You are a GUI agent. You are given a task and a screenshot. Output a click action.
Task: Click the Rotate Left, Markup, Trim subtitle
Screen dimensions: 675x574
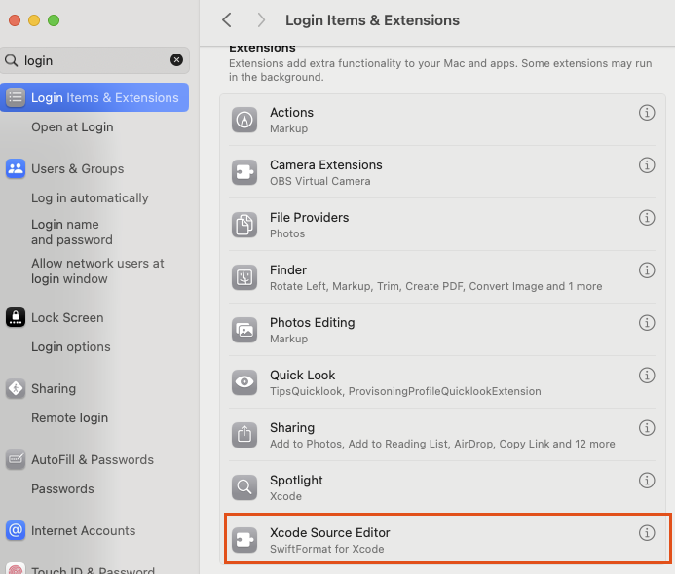[436, 286]
